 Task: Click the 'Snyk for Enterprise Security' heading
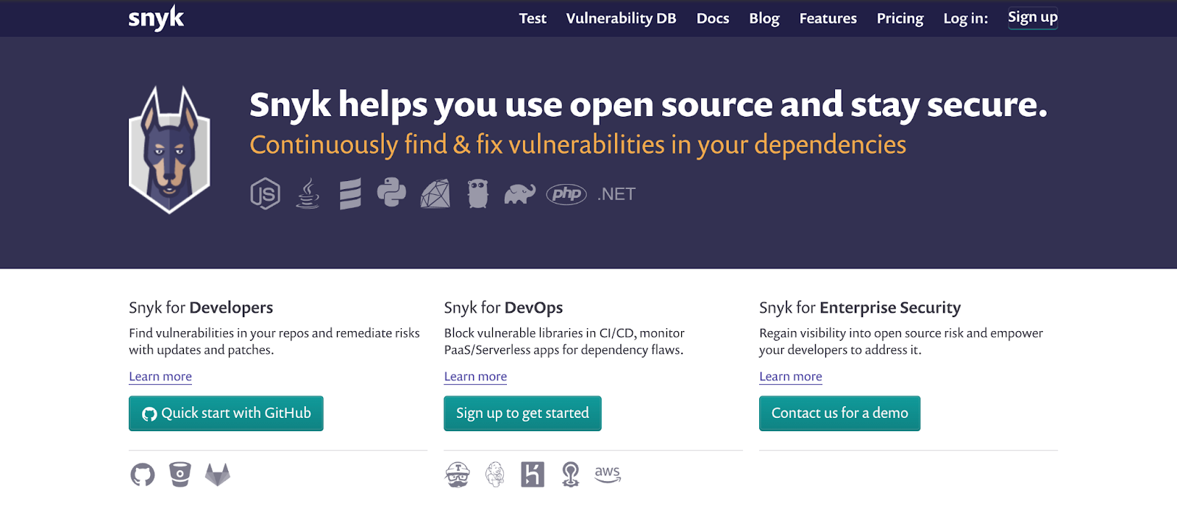860,308
